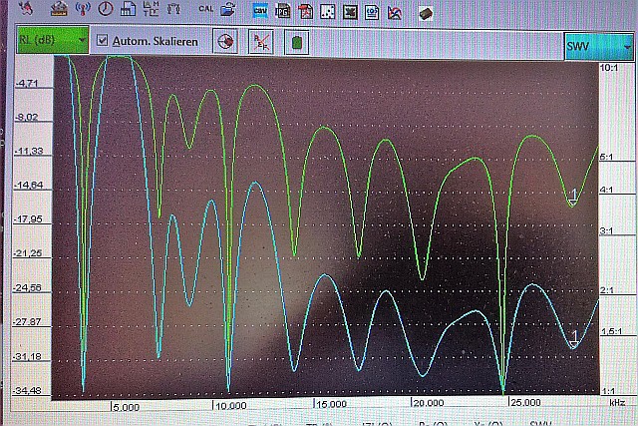Click the dice icon in toolbar
638x426 pixels.
[x=327, y=12]
